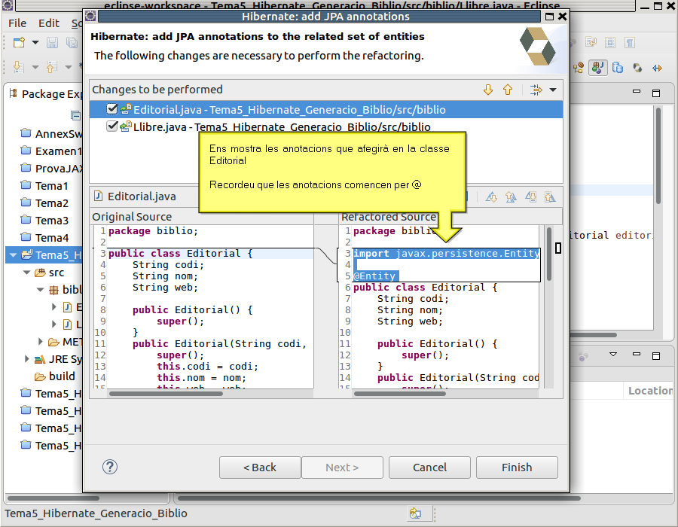Click New wizard icon in Eclipse toolbar
Screen dimensions: 678x527
19,42
